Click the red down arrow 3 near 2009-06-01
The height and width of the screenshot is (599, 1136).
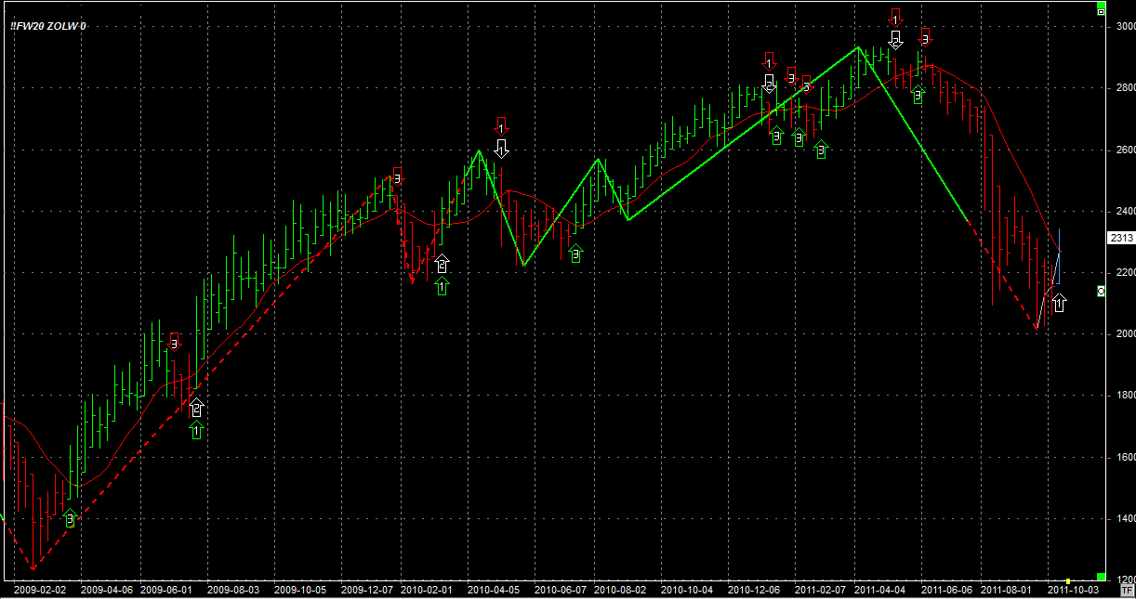click(x=174, y=344)
